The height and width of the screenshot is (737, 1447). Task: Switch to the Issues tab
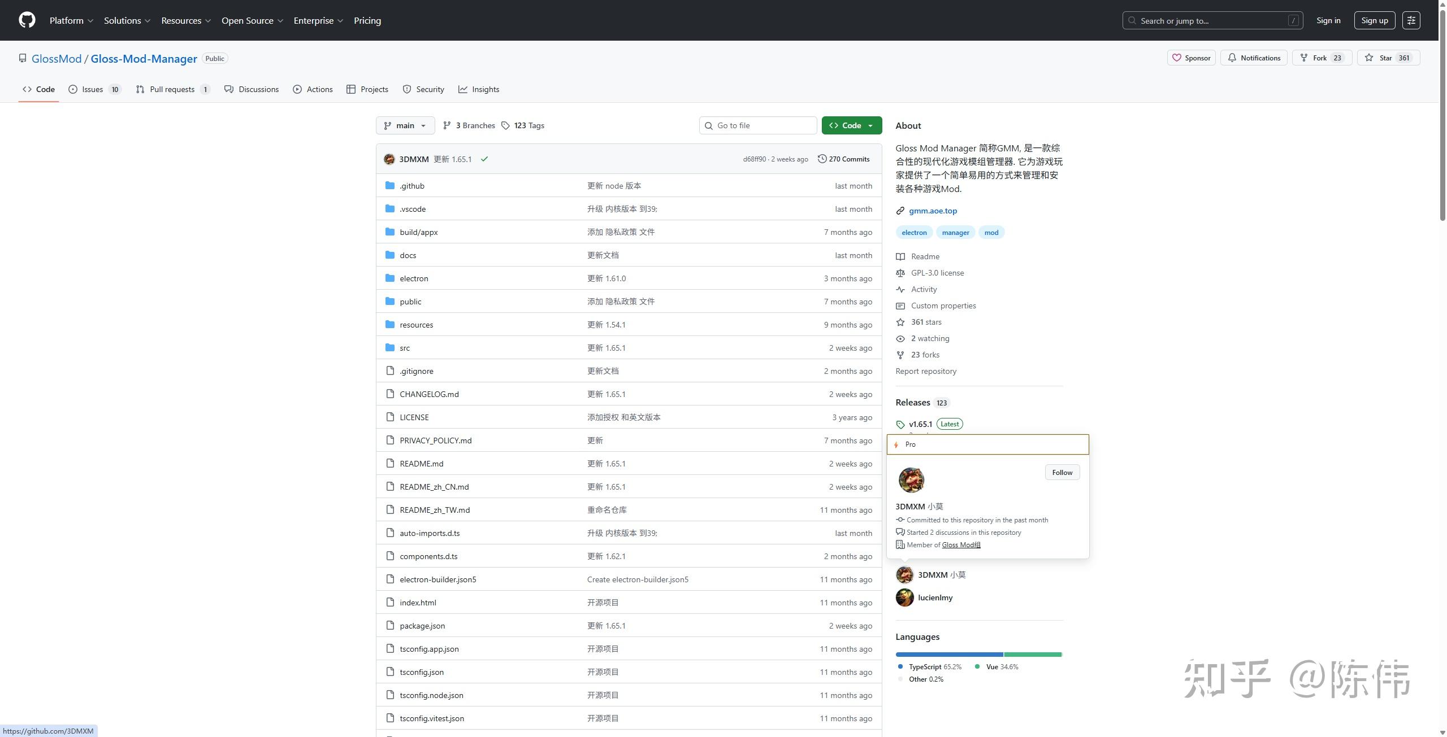pos(94,89)
